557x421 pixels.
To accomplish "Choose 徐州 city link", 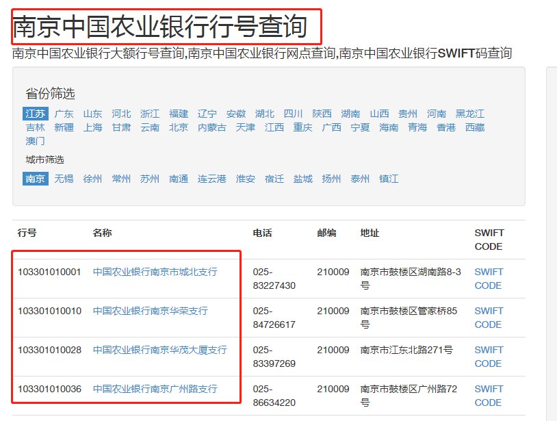I will [92, 179].
